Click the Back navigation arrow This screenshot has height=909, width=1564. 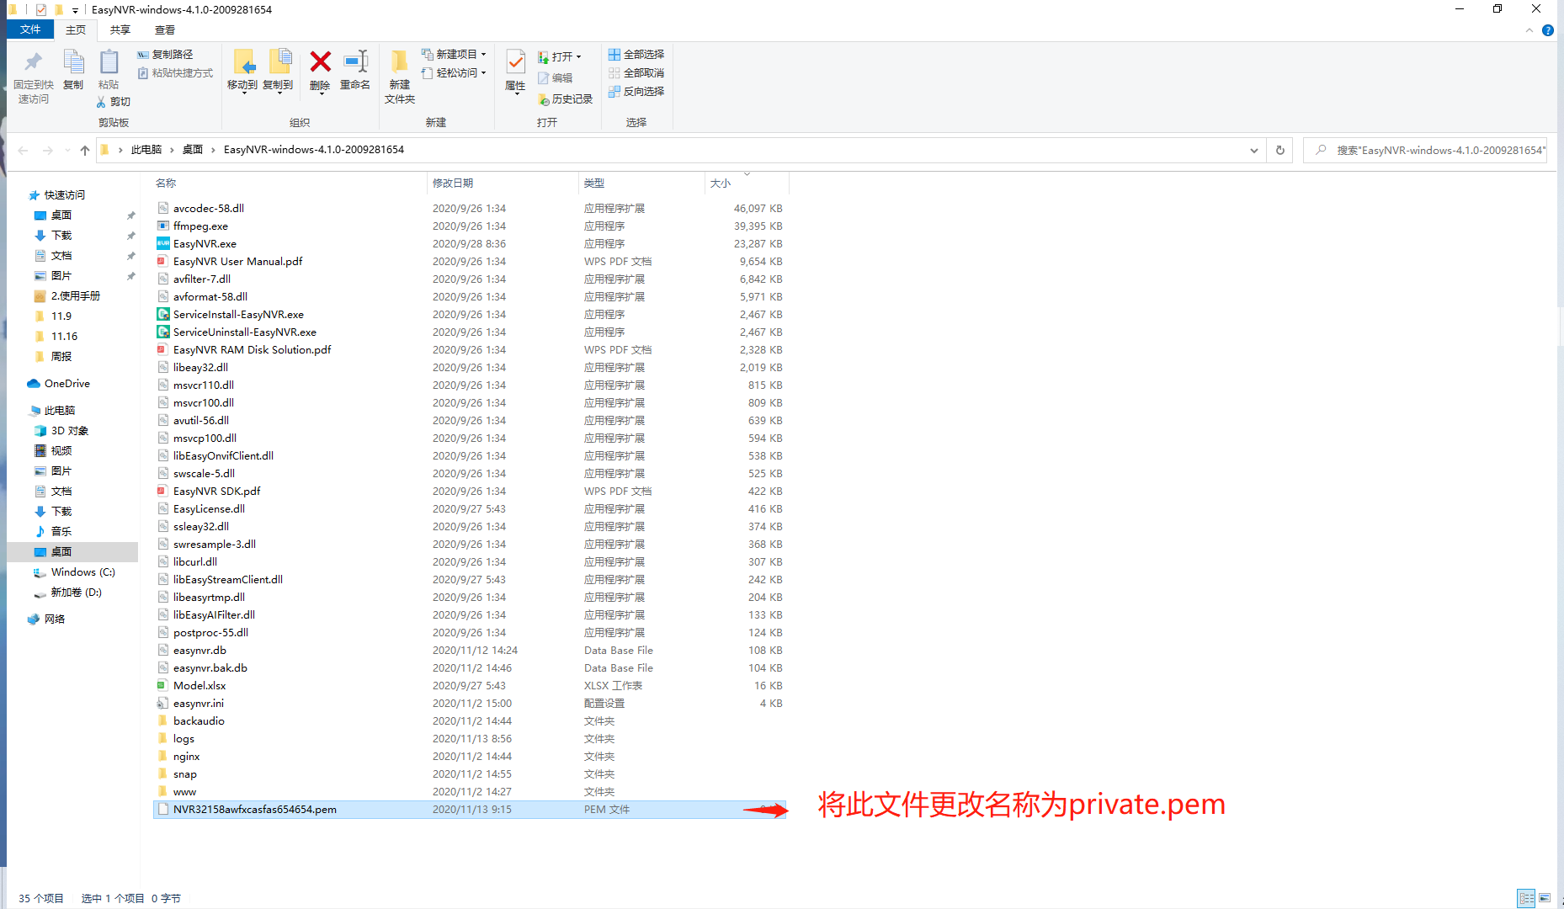24,151
